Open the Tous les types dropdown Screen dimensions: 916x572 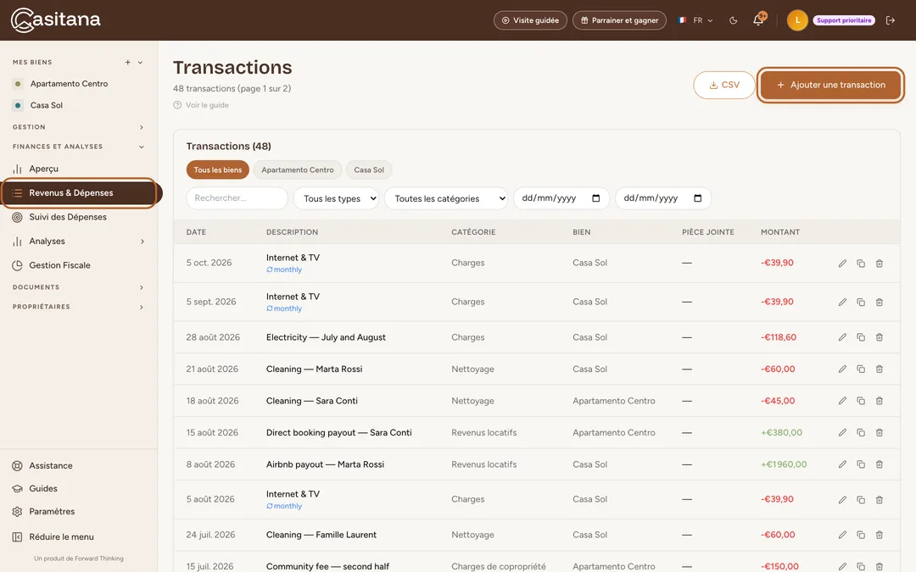point(337,198)
